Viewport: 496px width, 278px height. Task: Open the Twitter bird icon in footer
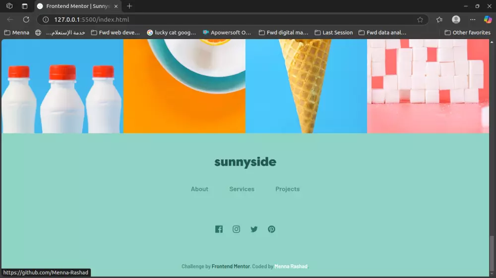point(254,229)
